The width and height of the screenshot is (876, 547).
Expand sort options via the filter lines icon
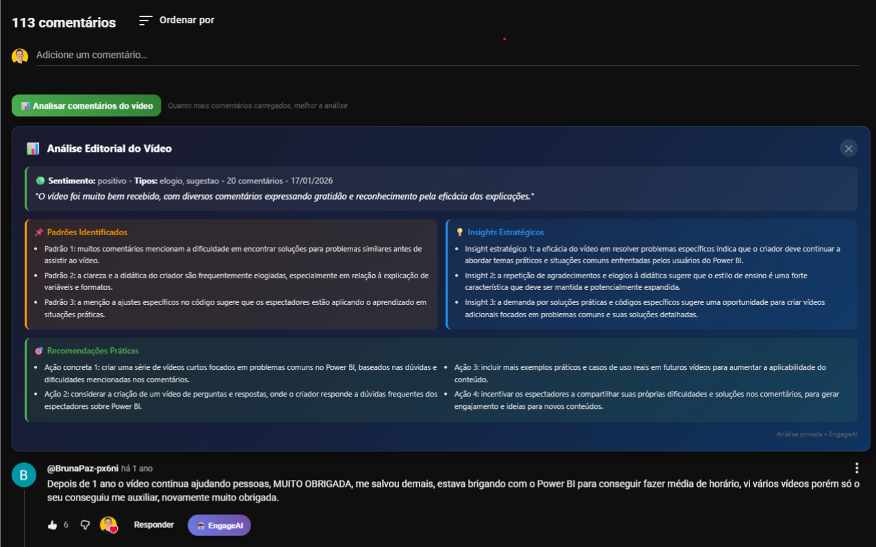tap(144, 20)
